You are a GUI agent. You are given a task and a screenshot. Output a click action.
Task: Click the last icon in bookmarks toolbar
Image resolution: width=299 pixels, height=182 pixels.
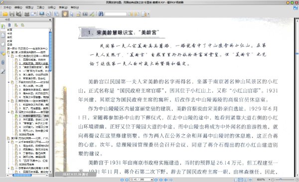23,25
